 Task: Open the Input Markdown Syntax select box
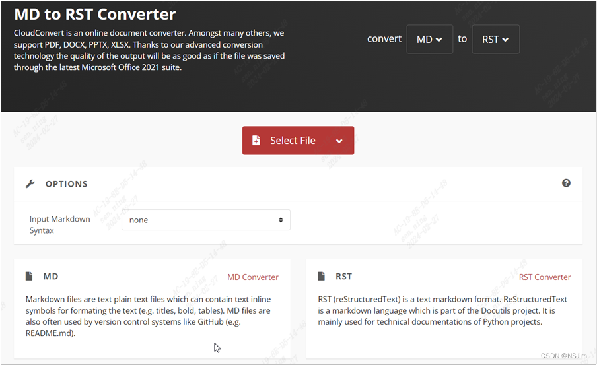[205, 220]
